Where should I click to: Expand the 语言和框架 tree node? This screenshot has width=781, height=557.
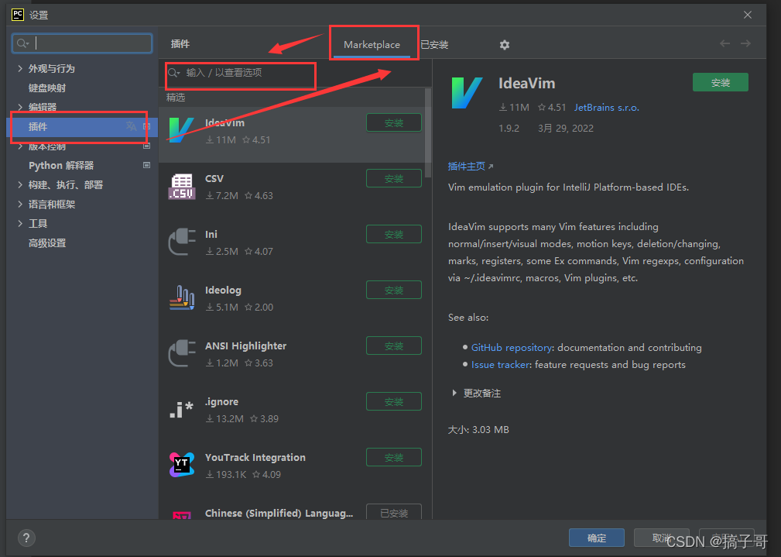pyautogui.click(x=20, y=204)
